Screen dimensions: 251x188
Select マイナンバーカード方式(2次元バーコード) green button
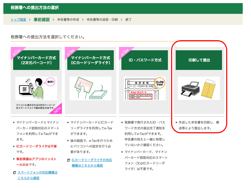(x=36, y=60)
